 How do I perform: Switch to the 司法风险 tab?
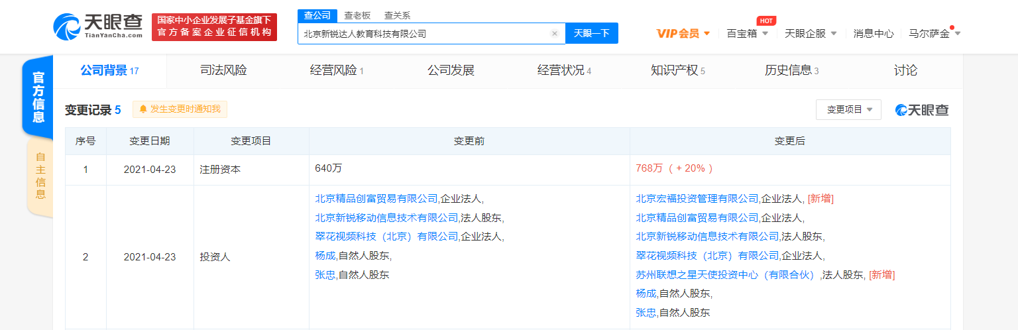tap(223, 70)
